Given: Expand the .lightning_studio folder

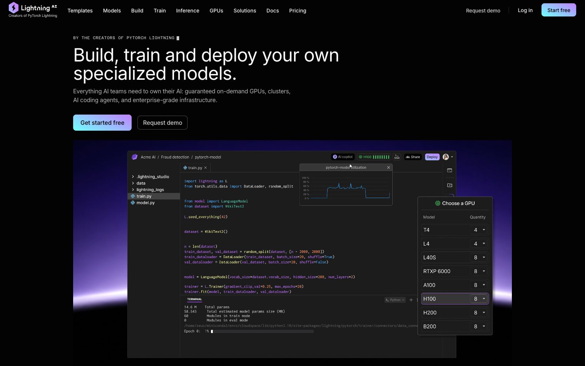Looking at the screenshot, I should pos(150,177).
